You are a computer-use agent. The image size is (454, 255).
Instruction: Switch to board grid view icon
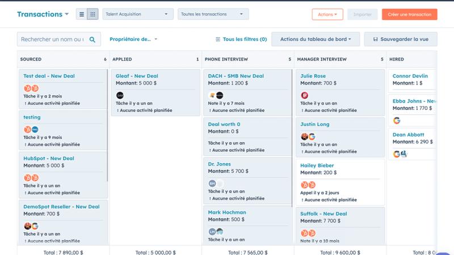click(93, 14)
